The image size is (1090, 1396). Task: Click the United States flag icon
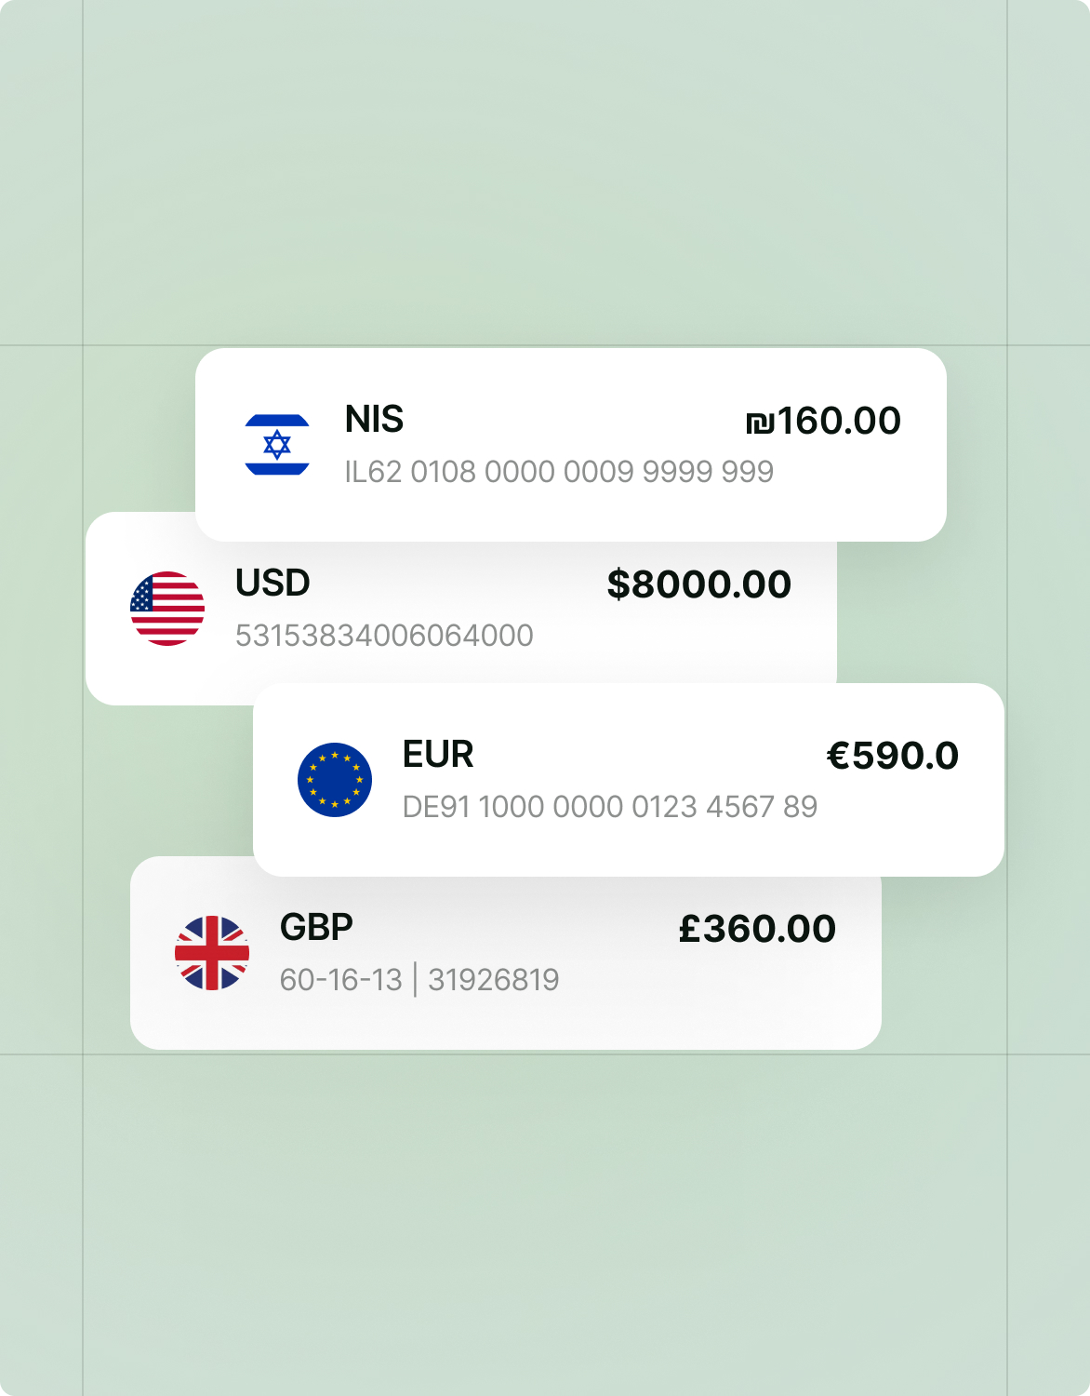[x=167, y=609]
